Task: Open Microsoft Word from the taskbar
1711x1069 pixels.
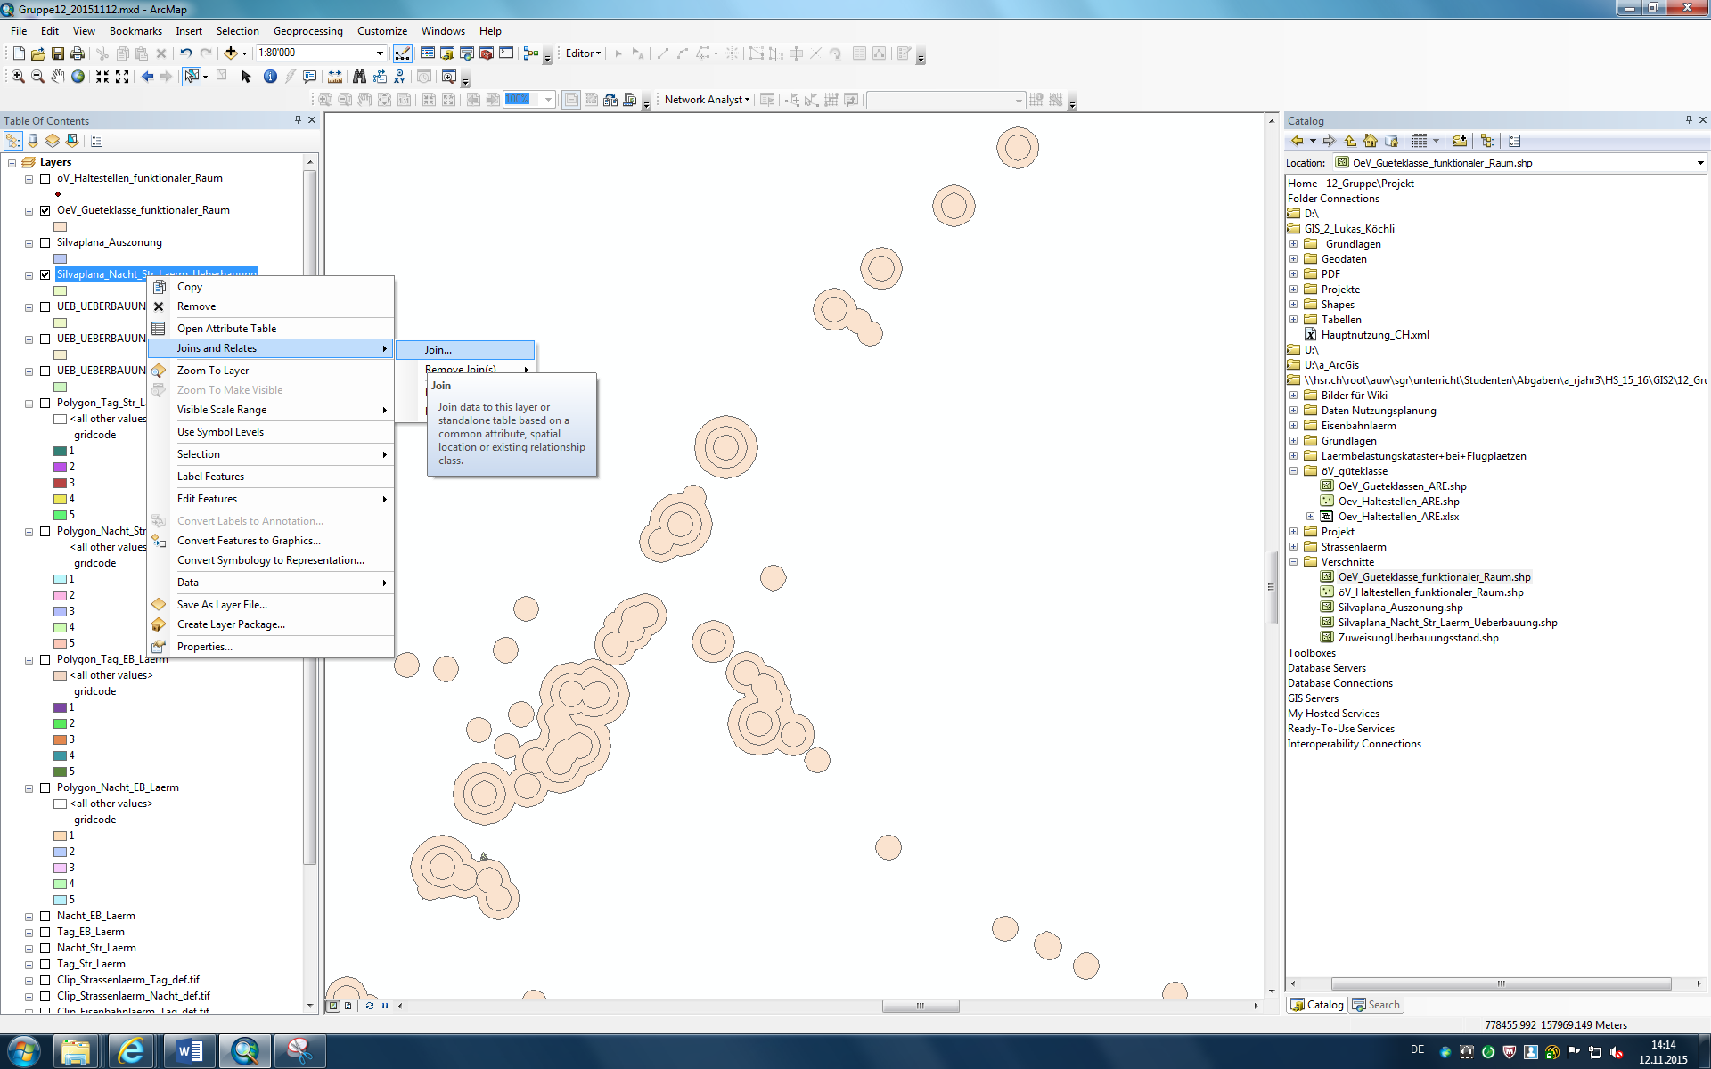Action: tap(189, 1051)
